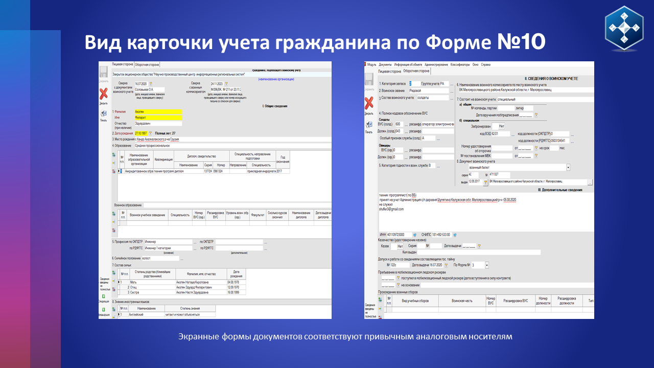Screen dimensions: 654x368
Task: Click the Отец row in the family table
Action: [x=183, y=287]
